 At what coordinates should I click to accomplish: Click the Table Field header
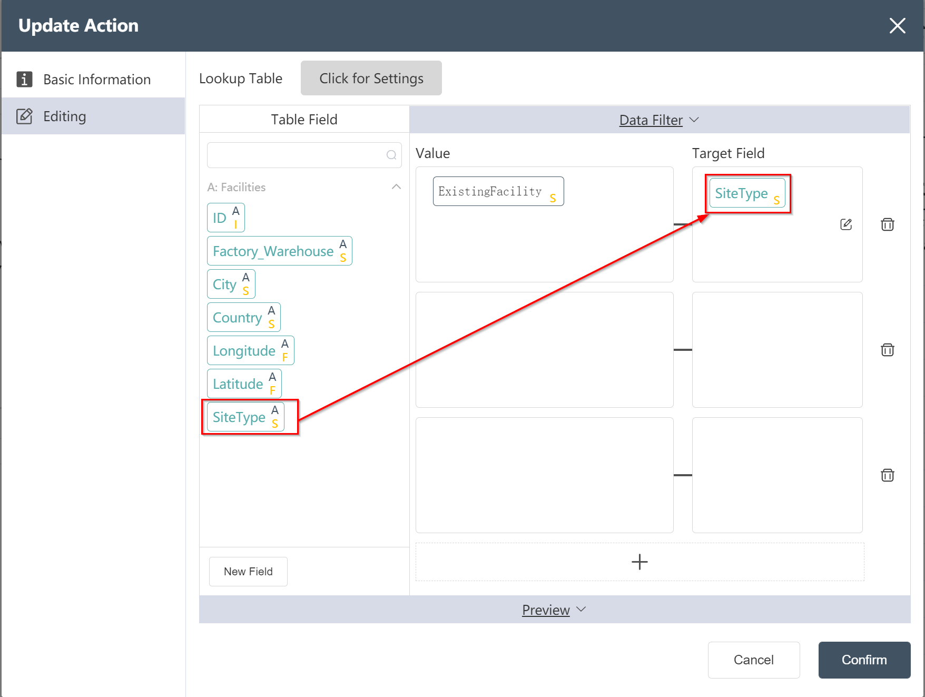pyautogui.click(x=304, y=119)
